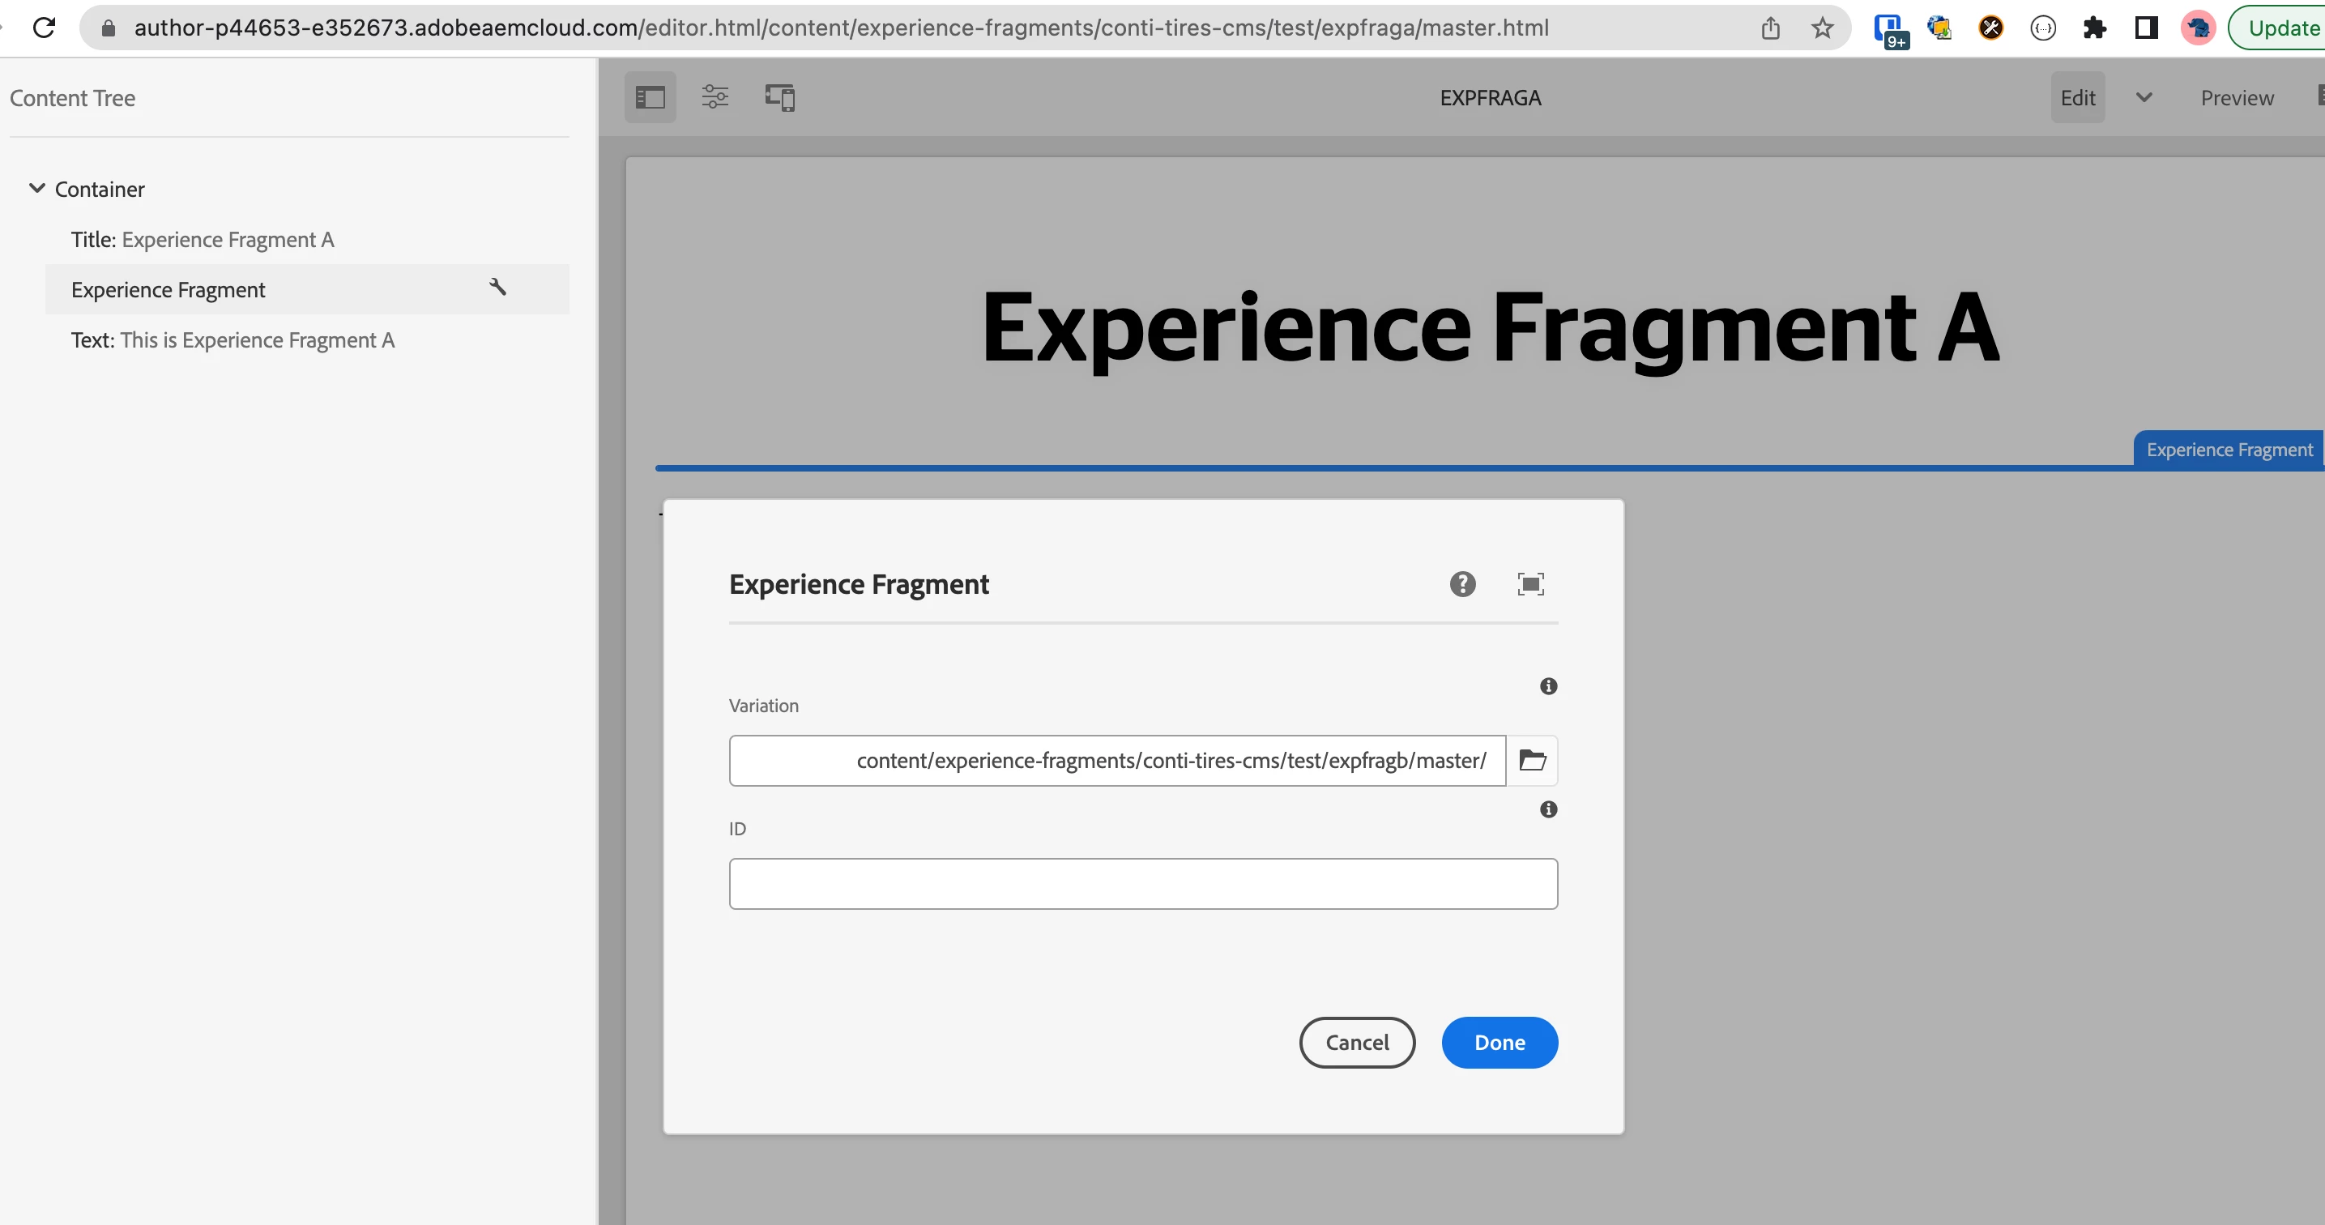This screenshot has width=2325, height=1225.
Task: Open page information settings icon
Action: (x=715, y=97)
